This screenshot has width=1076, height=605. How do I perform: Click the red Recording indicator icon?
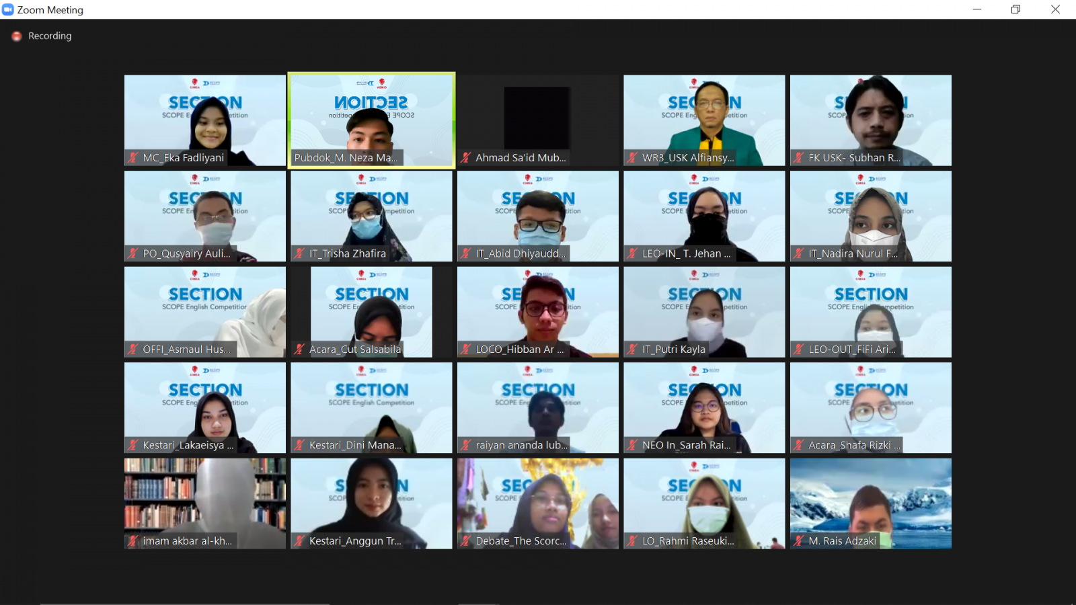pyautogui.click(x=17, y=36)
